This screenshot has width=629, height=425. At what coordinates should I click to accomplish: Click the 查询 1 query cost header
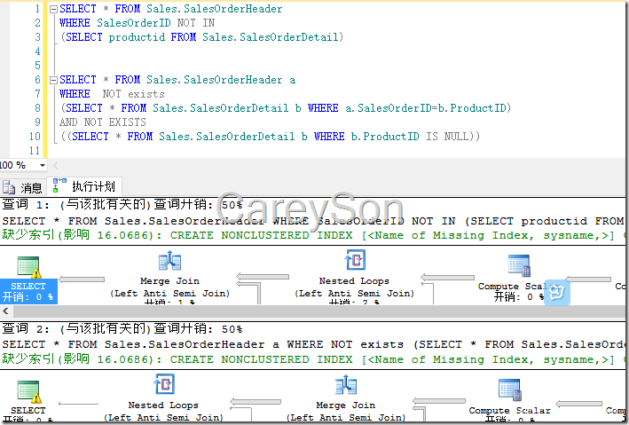122,205
